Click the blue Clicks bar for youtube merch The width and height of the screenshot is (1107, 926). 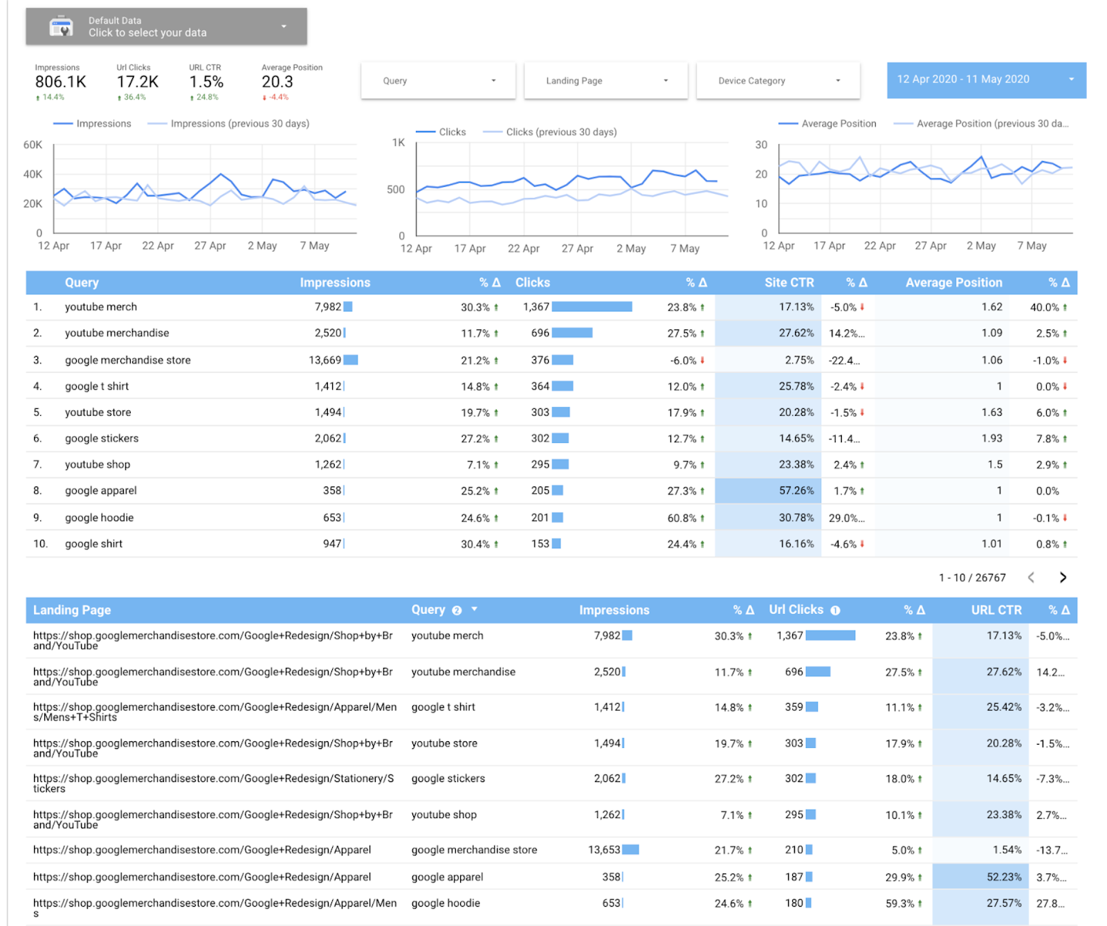pos(592,307)
